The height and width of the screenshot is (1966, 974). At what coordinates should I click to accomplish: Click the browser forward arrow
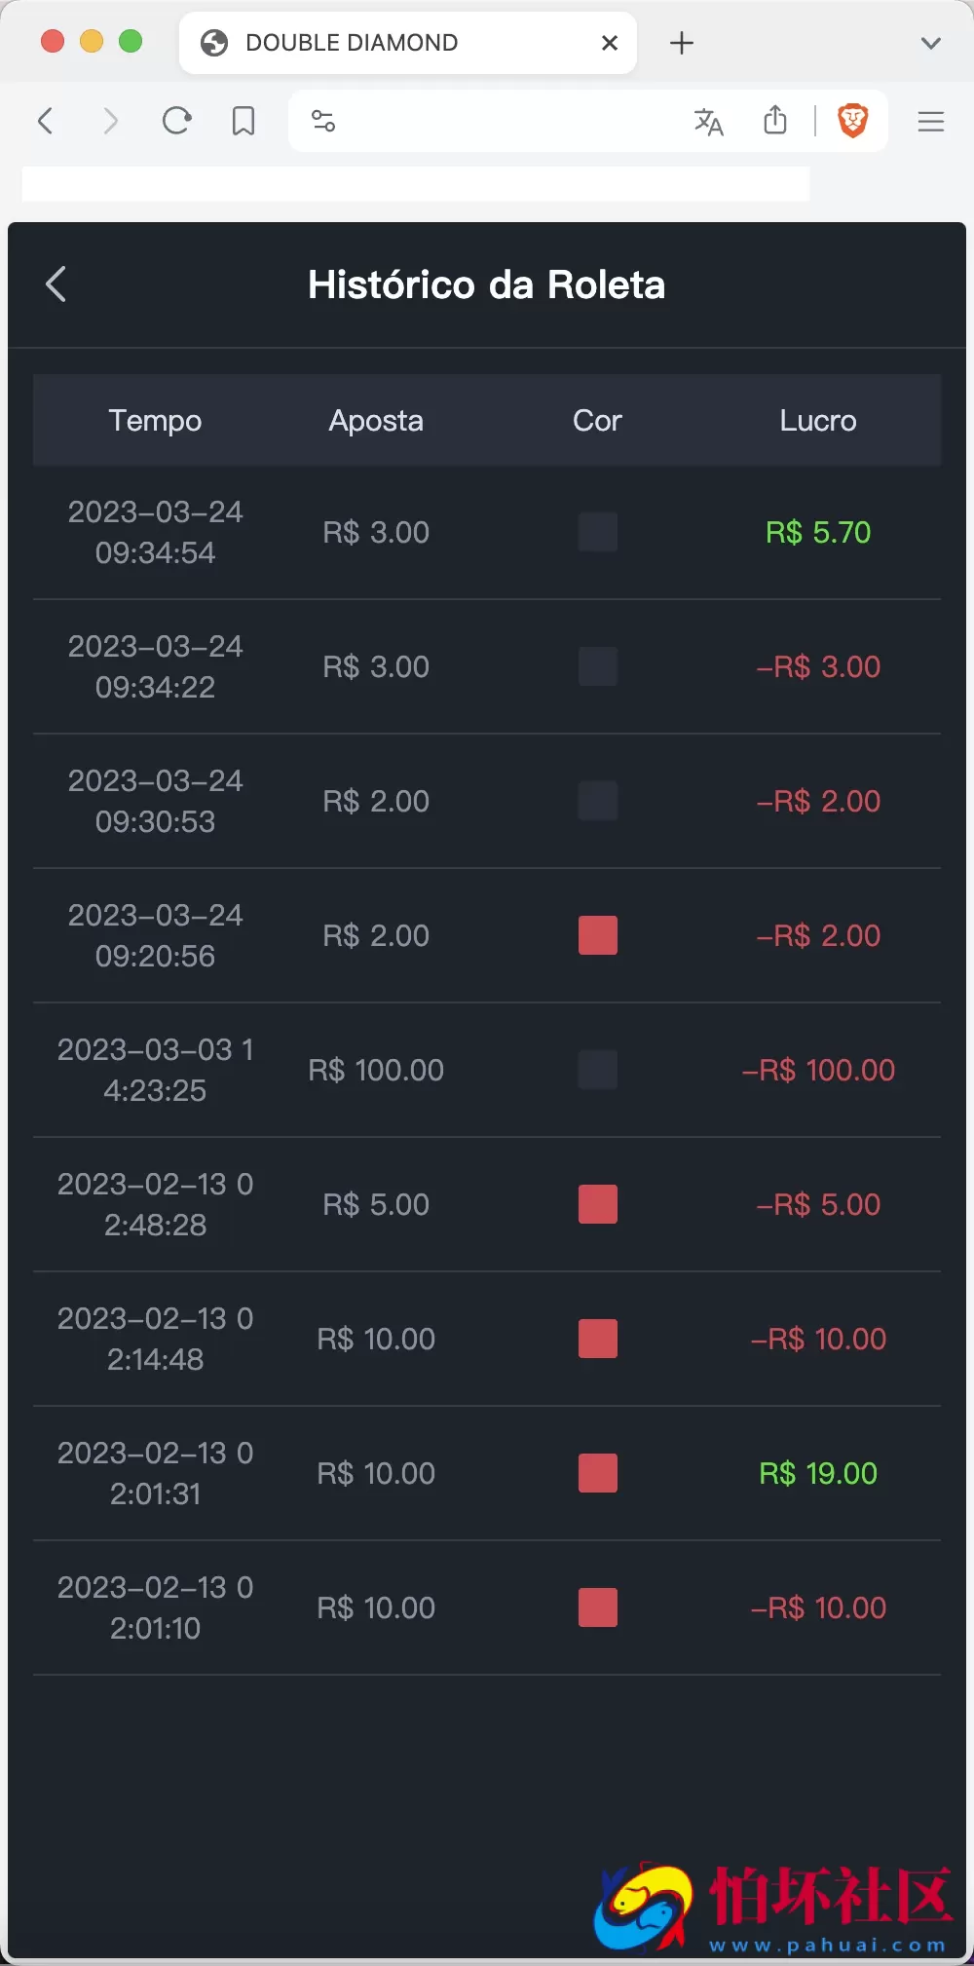tap(110, 121)
